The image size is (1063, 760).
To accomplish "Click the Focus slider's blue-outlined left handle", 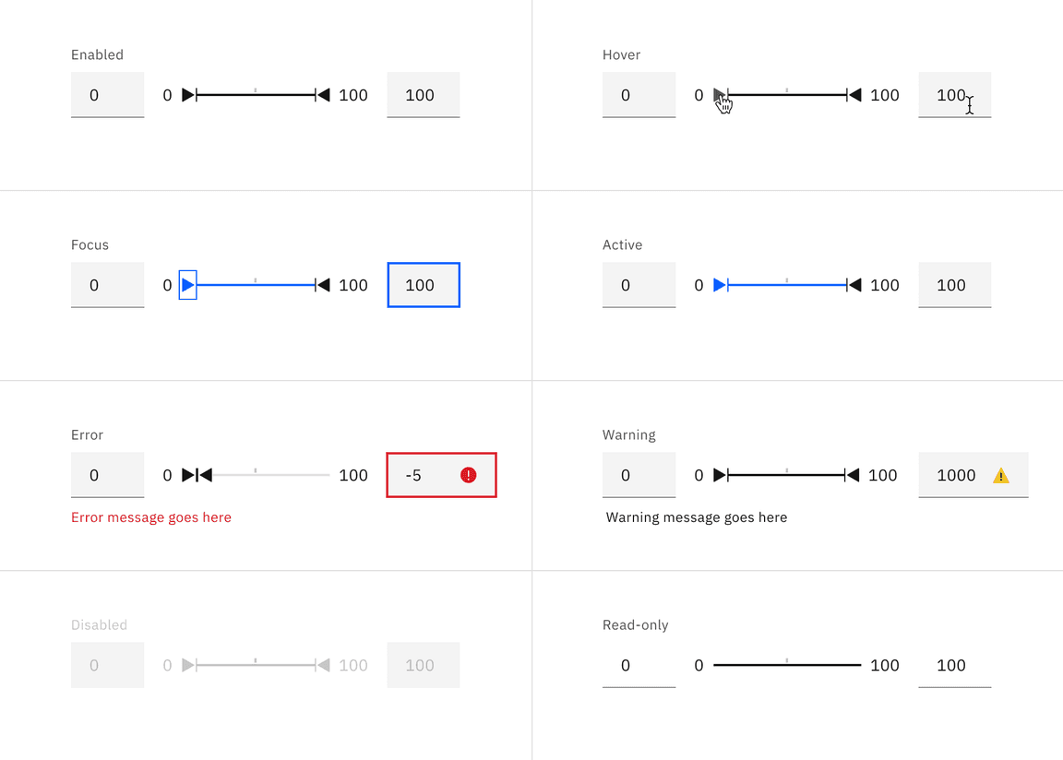I will (x=188, y=285).
